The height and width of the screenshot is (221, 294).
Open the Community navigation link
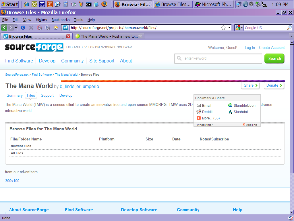pyautogui.click(x=72, y=61)
